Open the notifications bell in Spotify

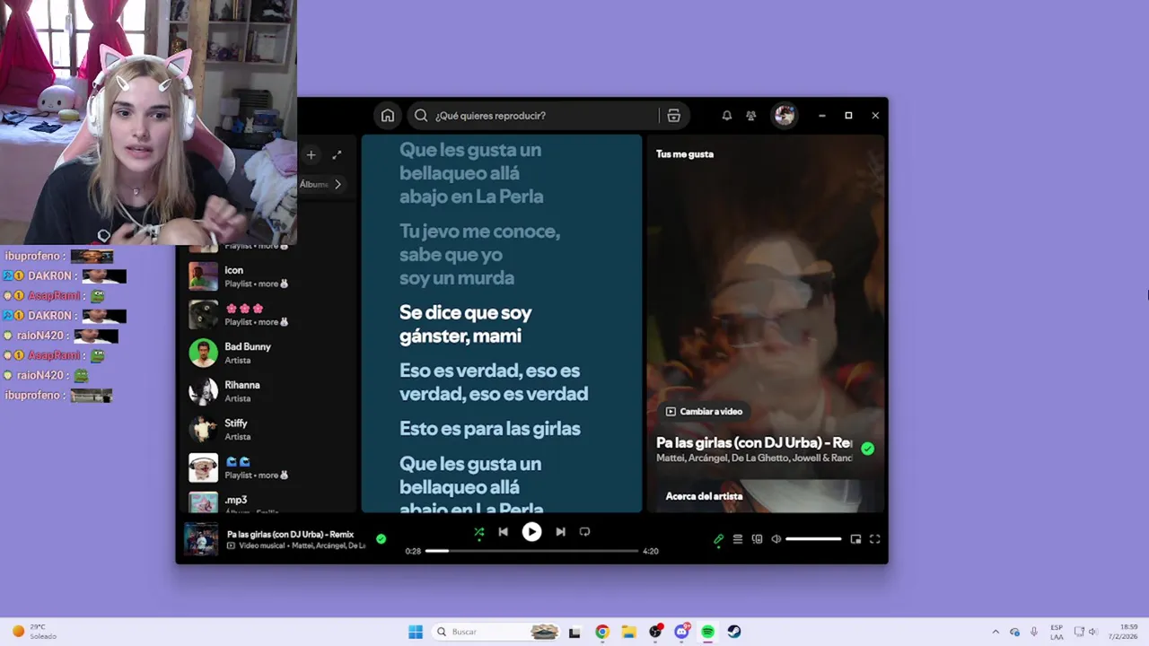click(727, 116)
